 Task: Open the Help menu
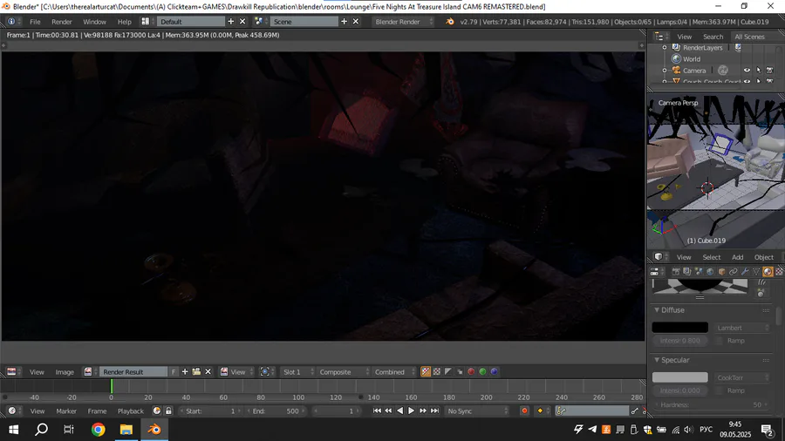click(x=124, y=22)
